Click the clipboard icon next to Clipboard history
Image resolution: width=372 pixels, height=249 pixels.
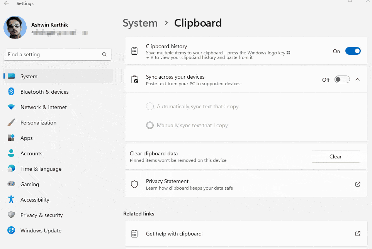click(134, 50)
